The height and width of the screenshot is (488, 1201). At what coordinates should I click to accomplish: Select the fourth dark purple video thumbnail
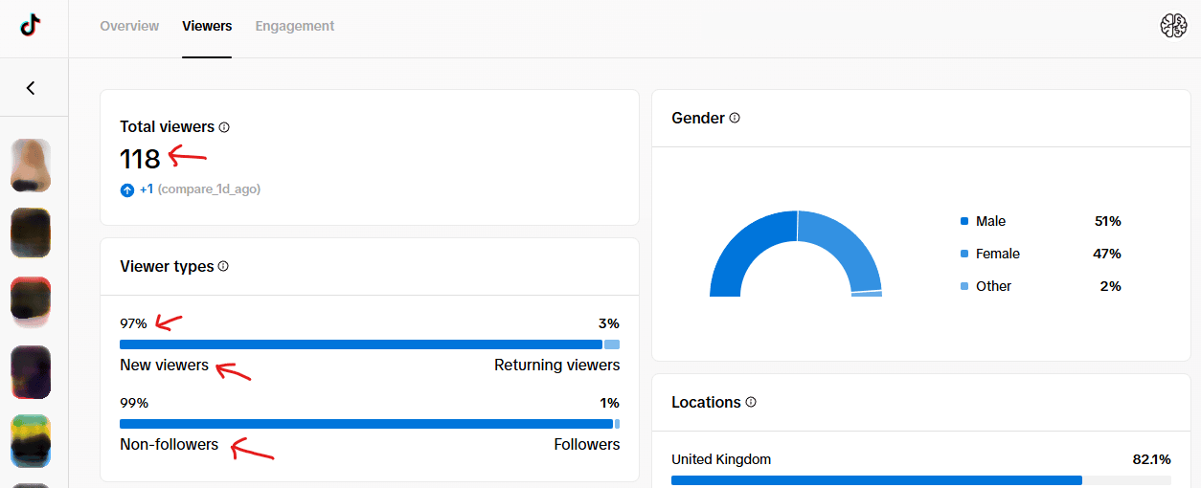(x=31, y=372)
